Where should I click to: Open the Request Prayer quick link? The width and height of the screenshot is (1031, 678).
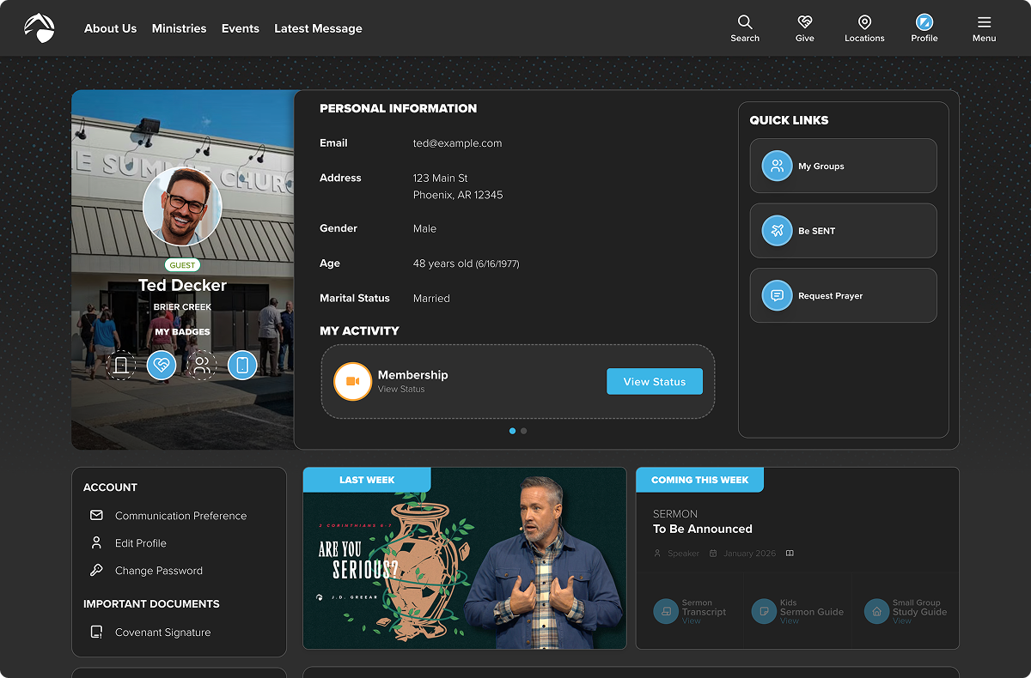click(843, 295)
